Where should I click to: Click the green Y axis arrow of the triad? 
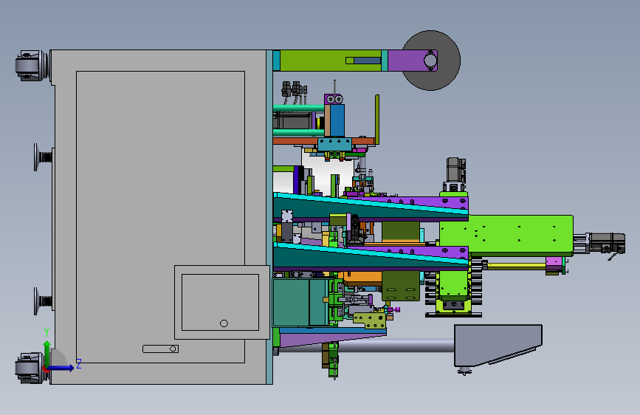coord(47,354)
